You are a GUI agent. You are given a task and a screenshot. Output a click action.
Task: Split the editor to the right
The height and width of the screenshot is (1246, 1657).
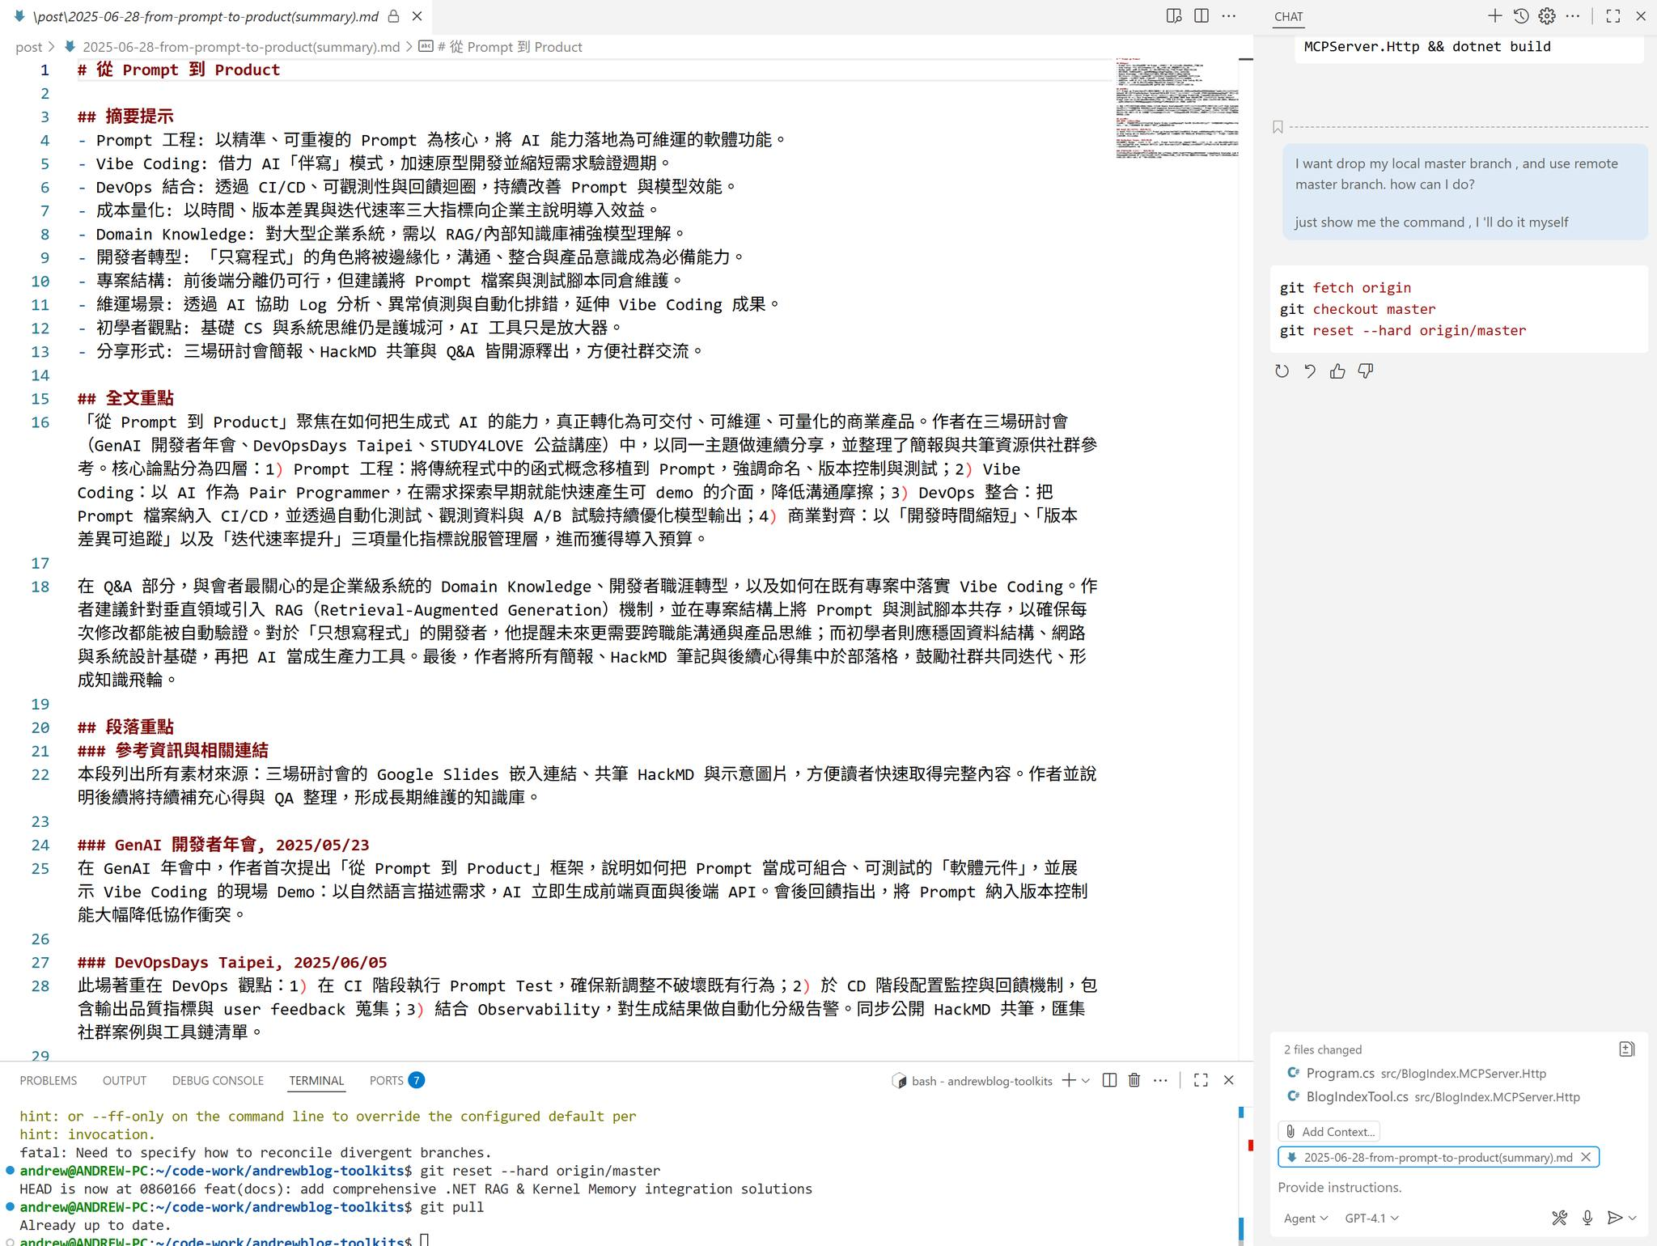point(1201,16)
